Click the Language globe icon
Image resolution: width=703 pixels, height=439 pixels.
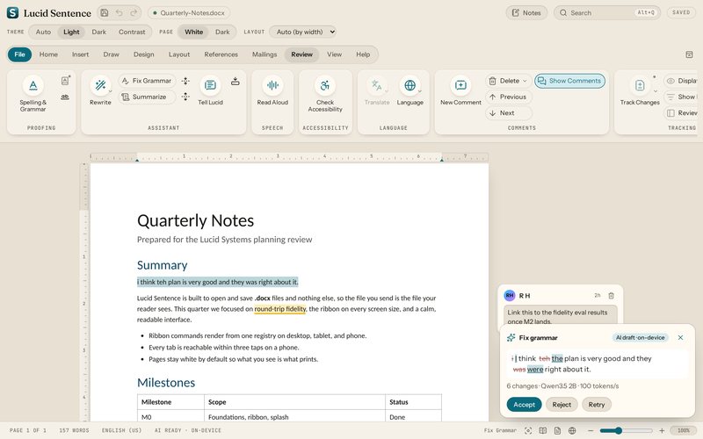[x=409, y=85]
